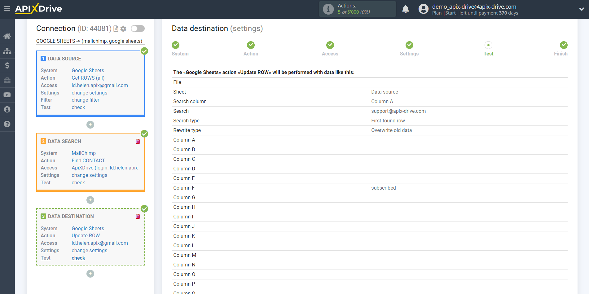This screenshot has width=589, height=294.
Task: Open the home dashboard icon
Action: [7, 36]
